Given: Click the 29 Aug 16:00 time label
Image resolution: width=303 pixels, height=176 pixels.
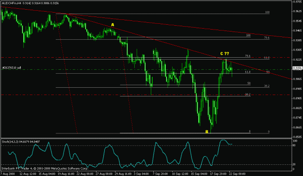Looking at the screenshot, I should pos(123,174).
